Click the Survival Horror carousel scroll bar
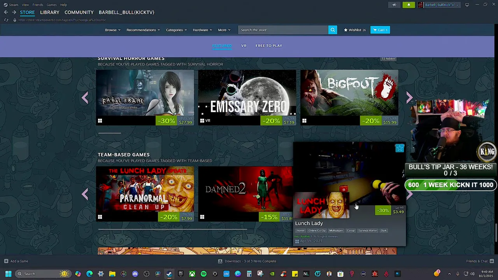Viewport: 498px width, 280px height. (109, 133)
